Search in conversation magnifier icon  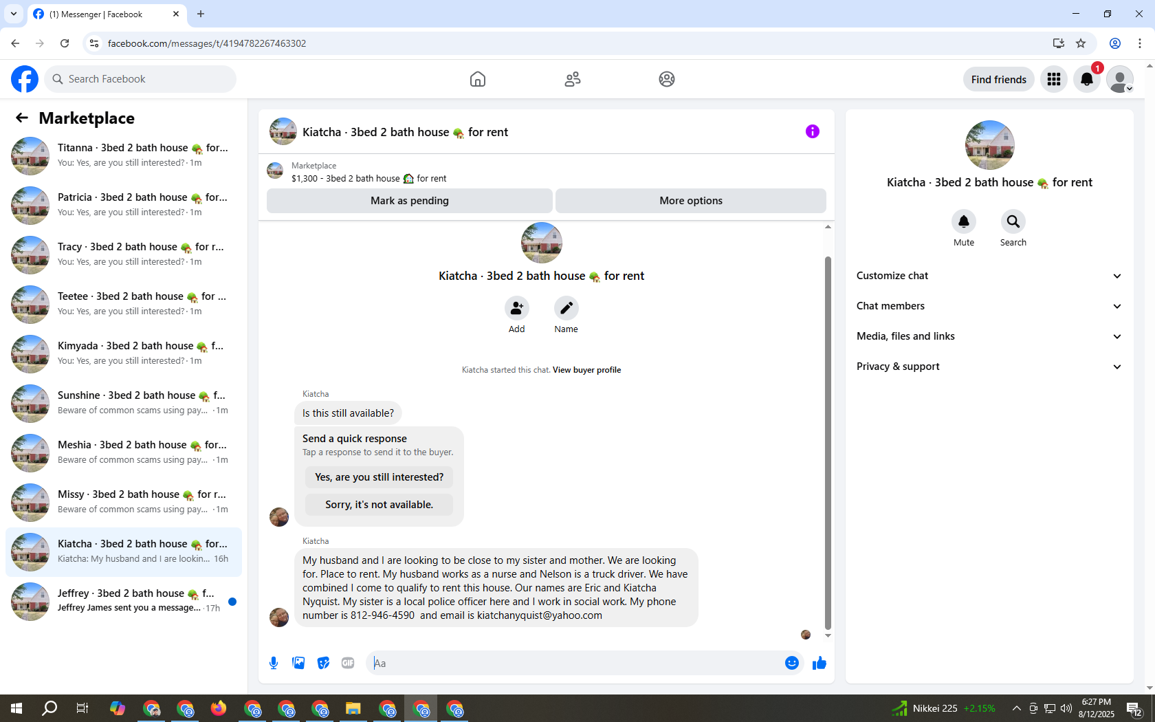click(1013, 221)
